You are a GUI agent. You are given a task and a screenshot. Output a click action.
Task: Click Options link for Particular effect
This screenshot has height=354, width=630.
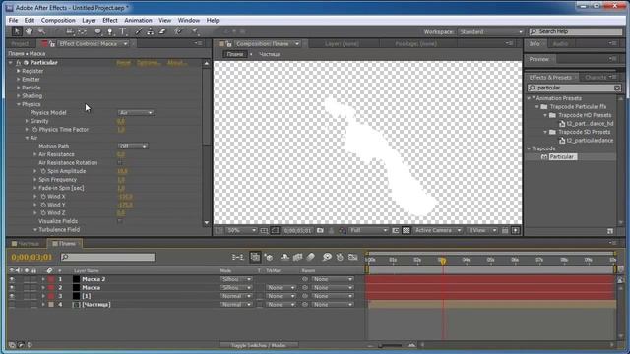[149, 63]
